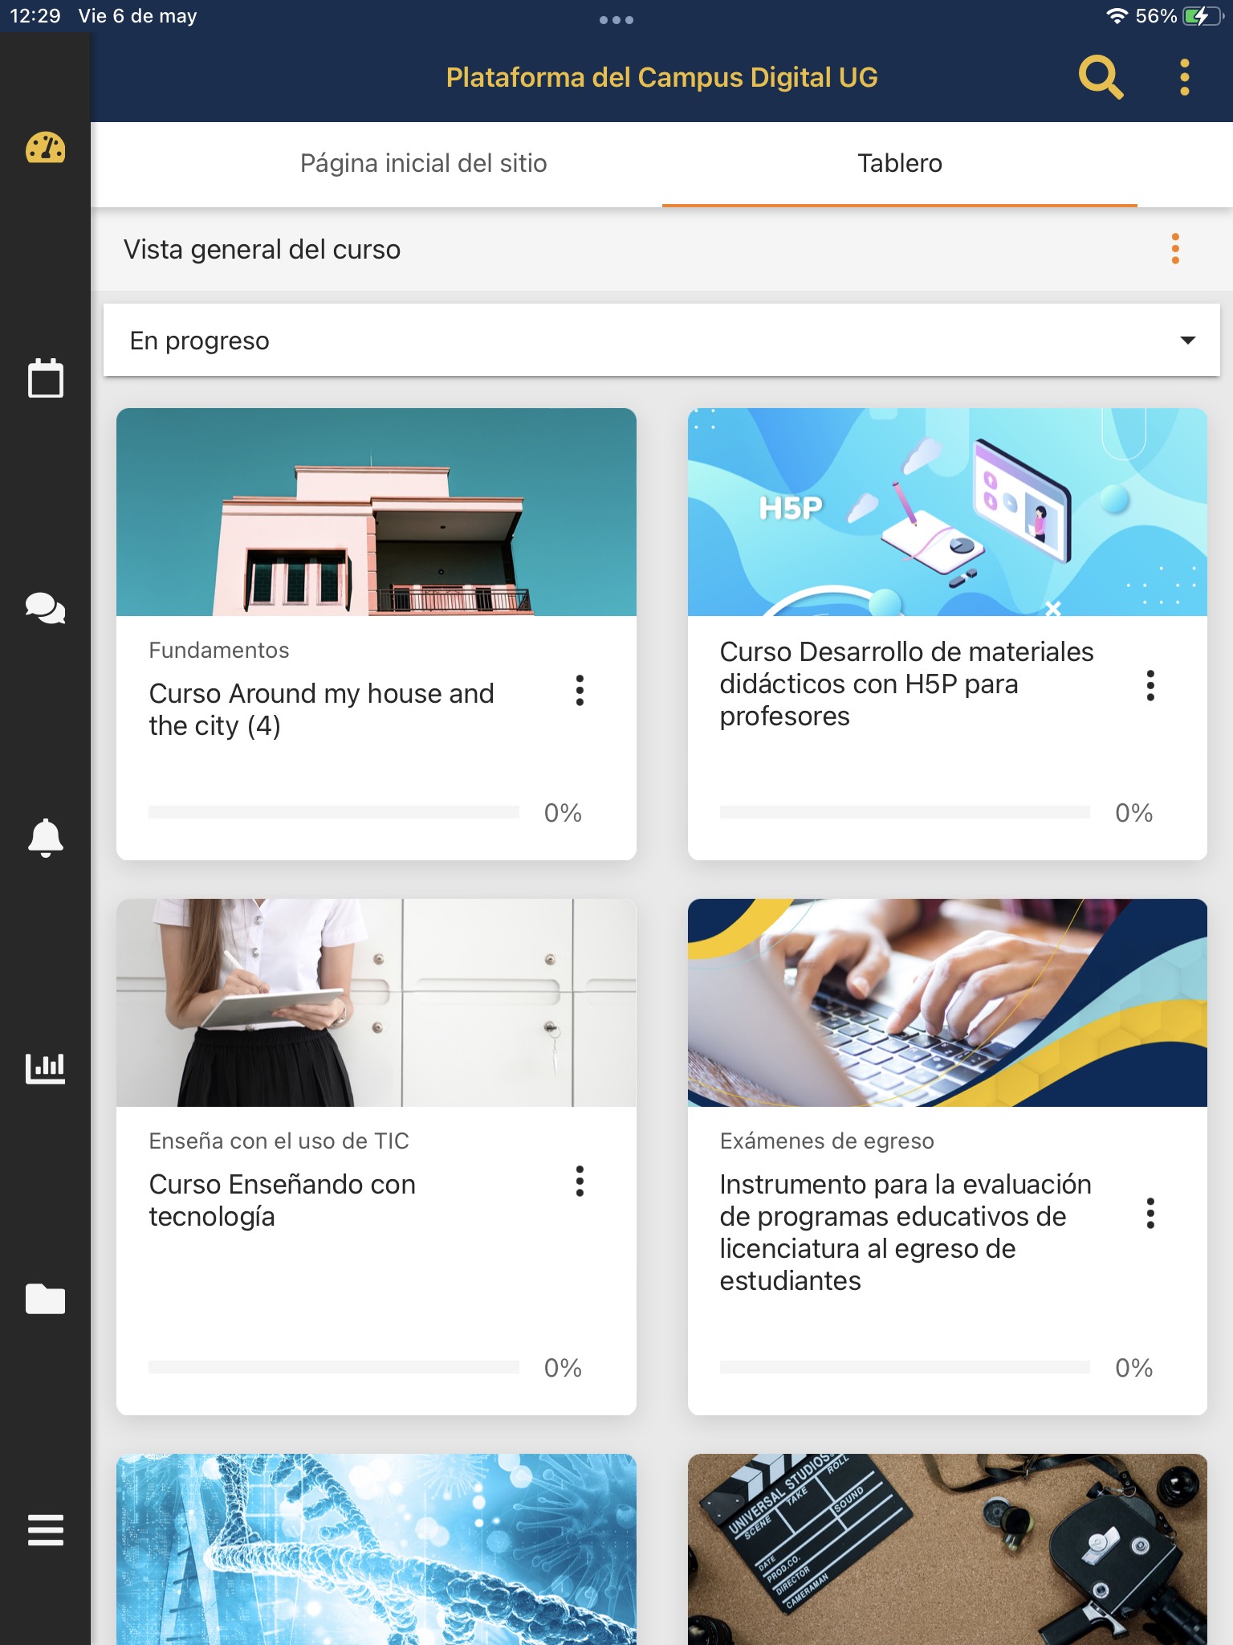The width and height of the screenshot is (1233, 1645).
Task: Open options for Around my house course
Action: tap(580, 690)
